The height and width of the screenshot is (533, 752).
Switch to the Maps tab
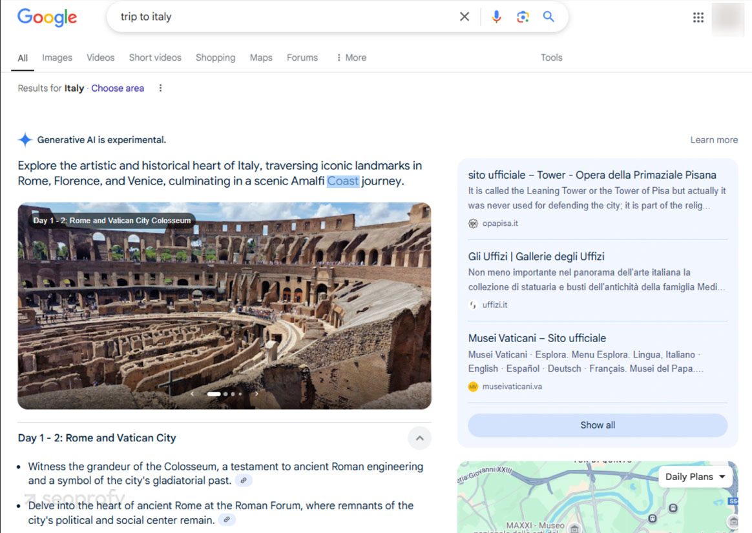[261, 57]
